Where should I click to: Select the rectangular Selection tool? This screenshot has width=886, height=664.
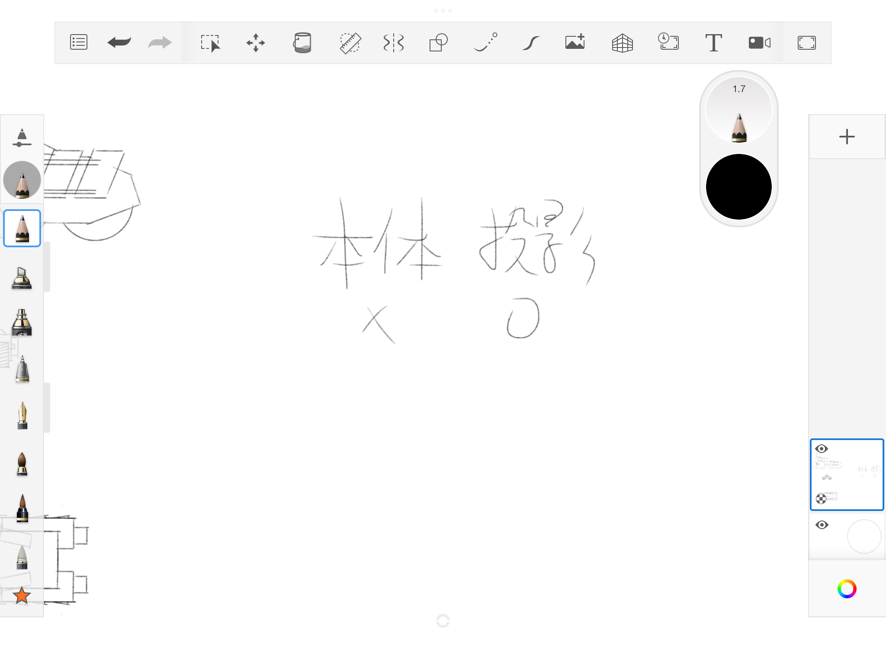(211, 43)
